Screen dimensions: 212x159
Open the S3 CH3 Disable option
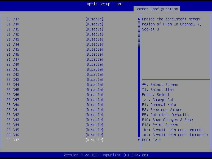click(x=94, y=120)
